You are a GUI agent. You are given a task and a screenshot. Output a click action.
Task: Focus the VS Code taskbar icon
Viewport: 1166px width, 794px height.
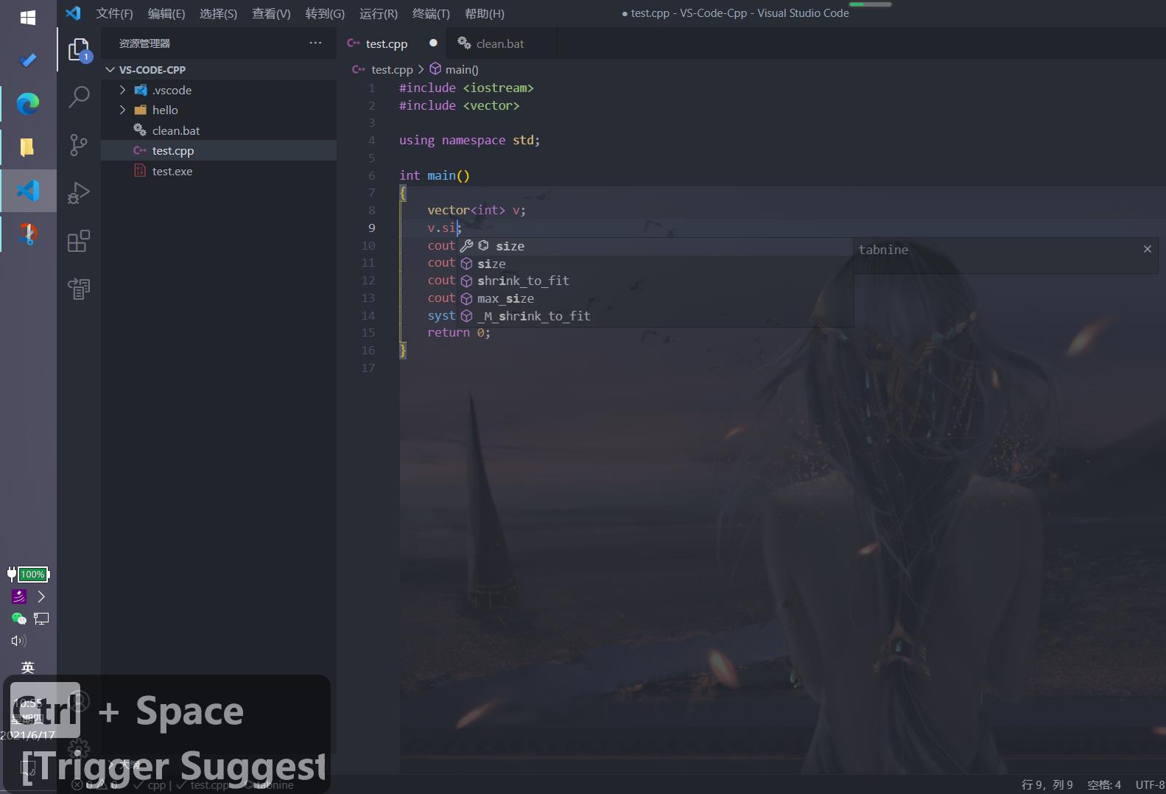(28, 191)
